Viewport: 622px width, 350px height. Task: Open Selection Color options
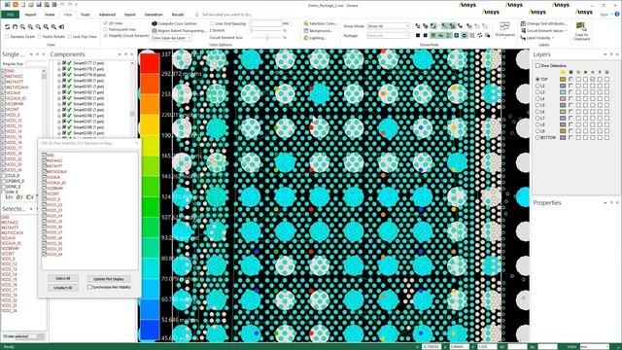click(x=320, y=23)
